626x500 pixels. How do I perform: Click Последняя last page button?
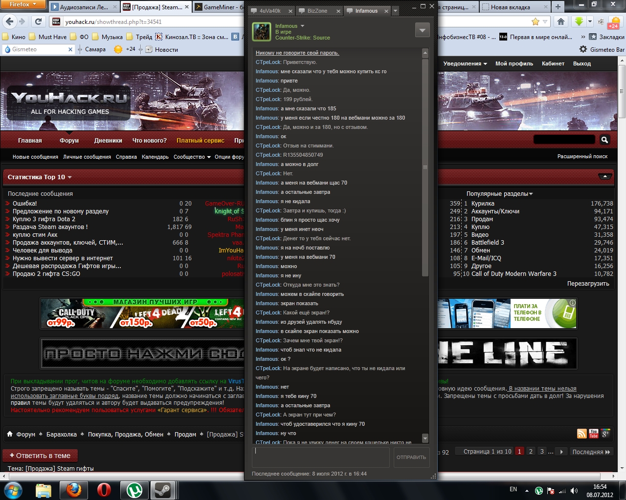click(591, 452)
